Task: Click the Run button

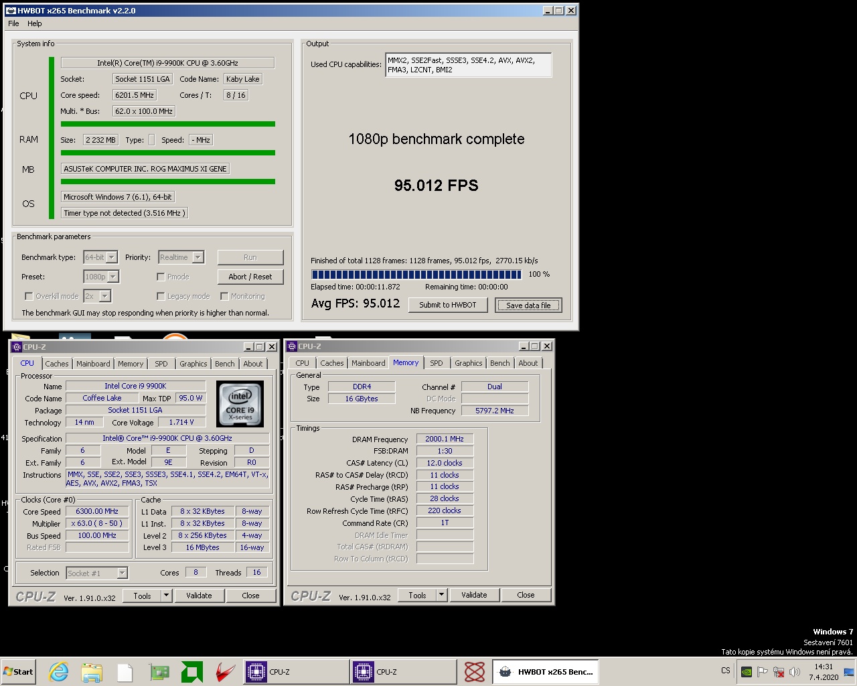Action: [250, 257]
